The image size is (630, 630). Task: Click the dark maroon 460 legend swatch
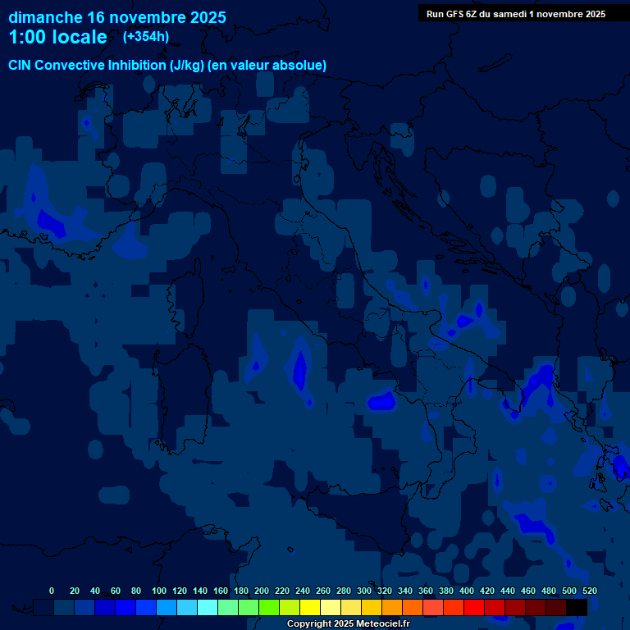[536, 608]
